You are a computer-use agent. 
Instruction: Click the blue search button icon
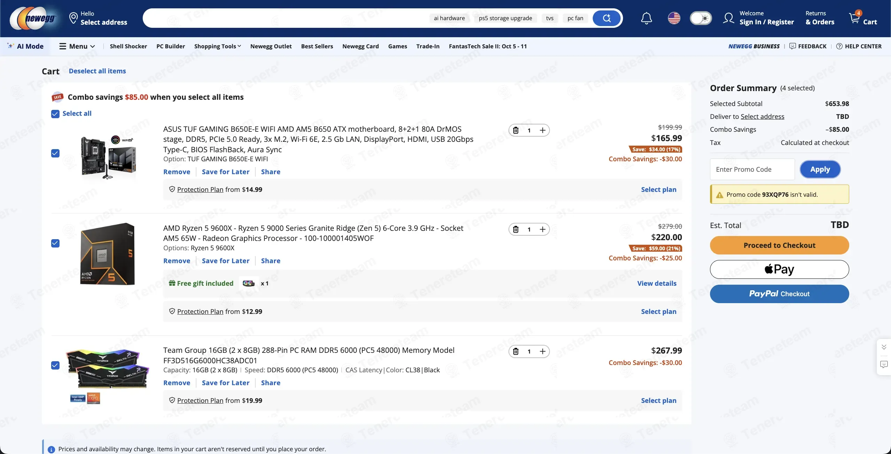tap(607, 18)
